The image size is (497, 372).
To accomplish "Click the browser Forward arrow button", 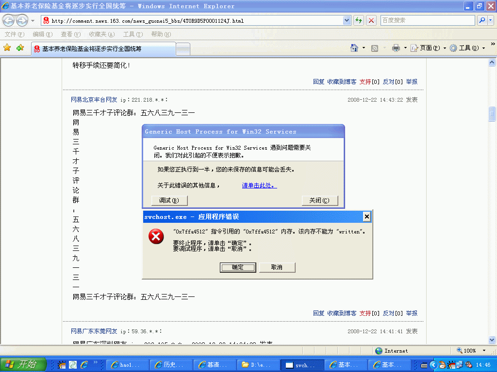I will click(22, 21).
